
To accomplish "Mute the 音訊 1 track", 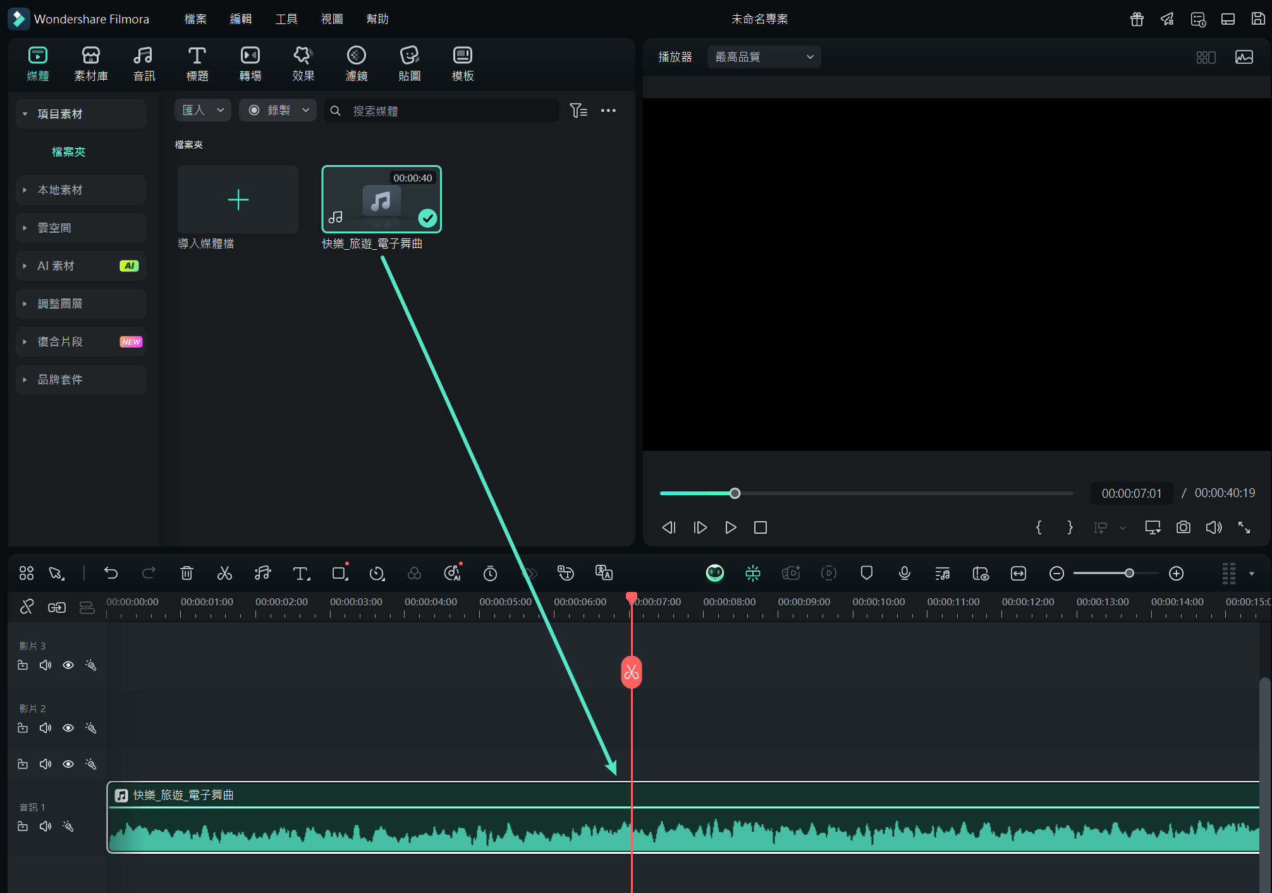I will pos(46,826).
